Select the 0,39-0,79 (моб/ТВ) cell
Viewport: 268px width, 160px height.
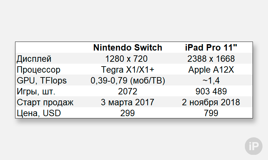[x=128, y=81]
